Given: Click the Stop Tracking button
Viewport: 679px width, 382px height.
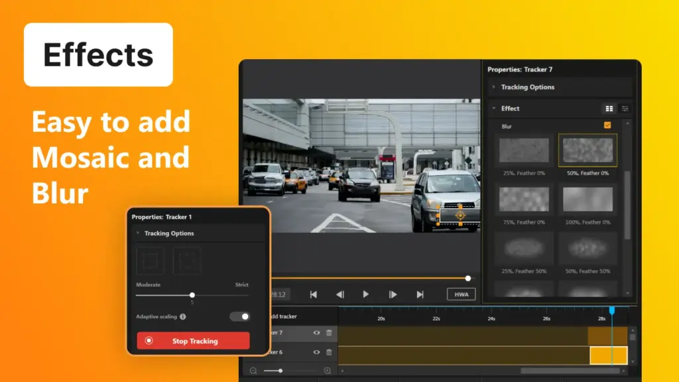Looking at the screenshot, I should (192, 341).
